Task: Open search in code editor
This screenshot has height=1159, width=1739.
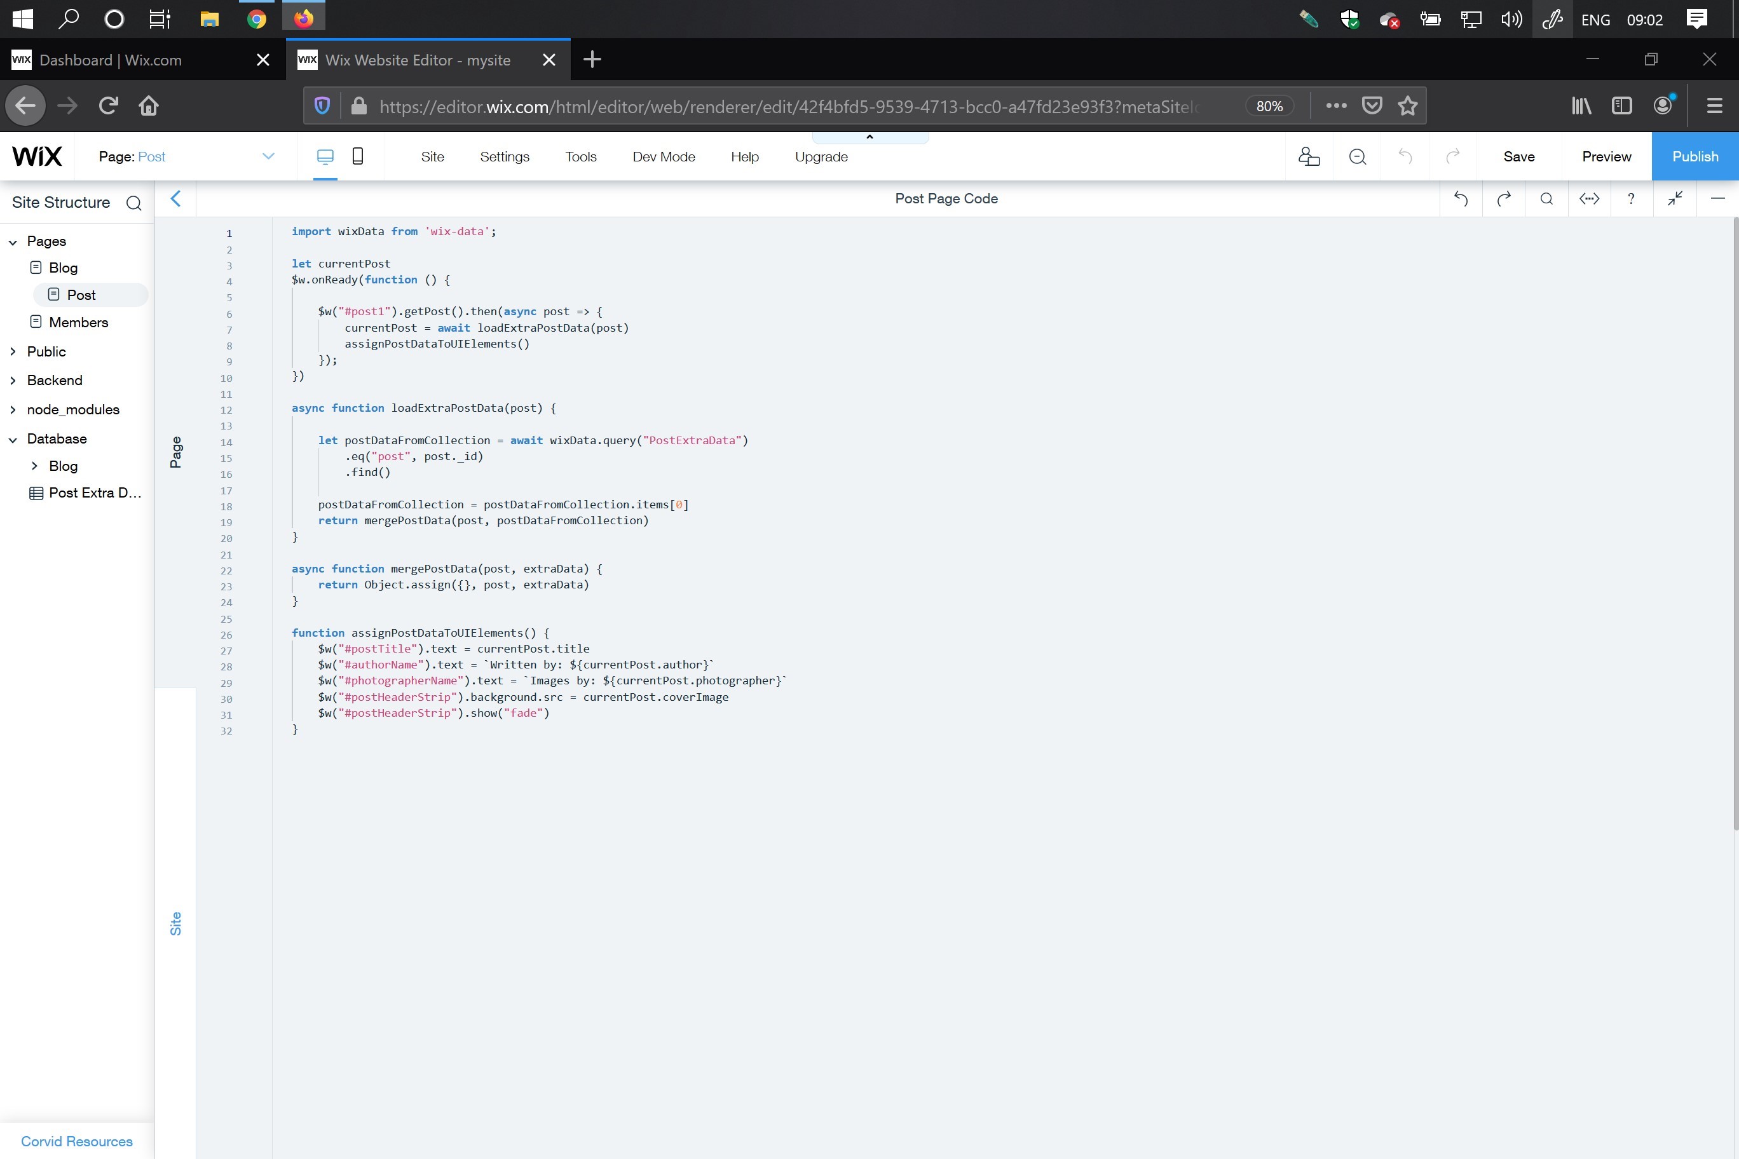Action: [x=1546, y=198]
